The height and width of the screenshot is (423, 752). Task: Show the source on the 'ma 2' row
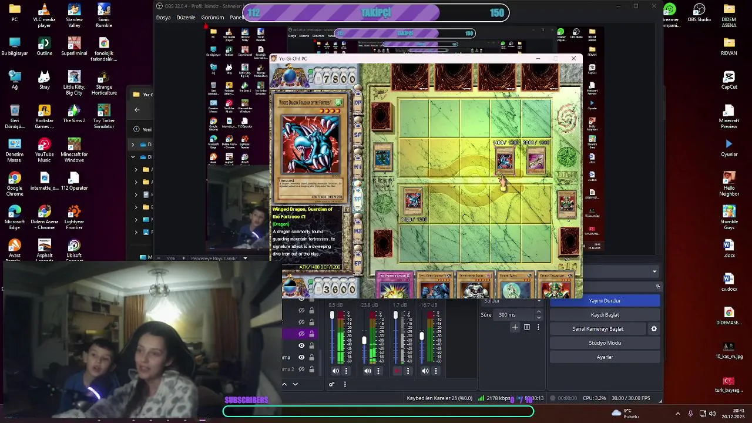click(301, 369)
